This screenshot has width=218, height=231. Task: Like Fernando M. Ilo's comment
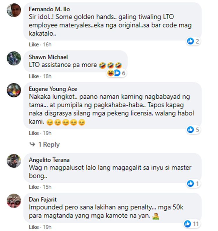click(34, 44)
